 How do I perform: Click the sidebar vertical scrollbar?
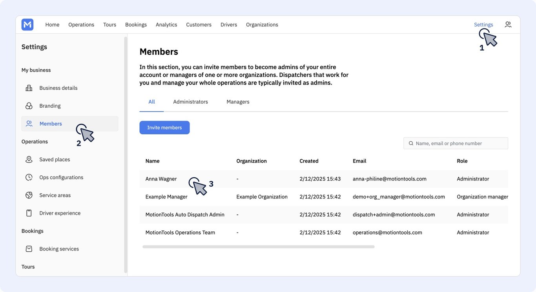(x=126, y=155)
